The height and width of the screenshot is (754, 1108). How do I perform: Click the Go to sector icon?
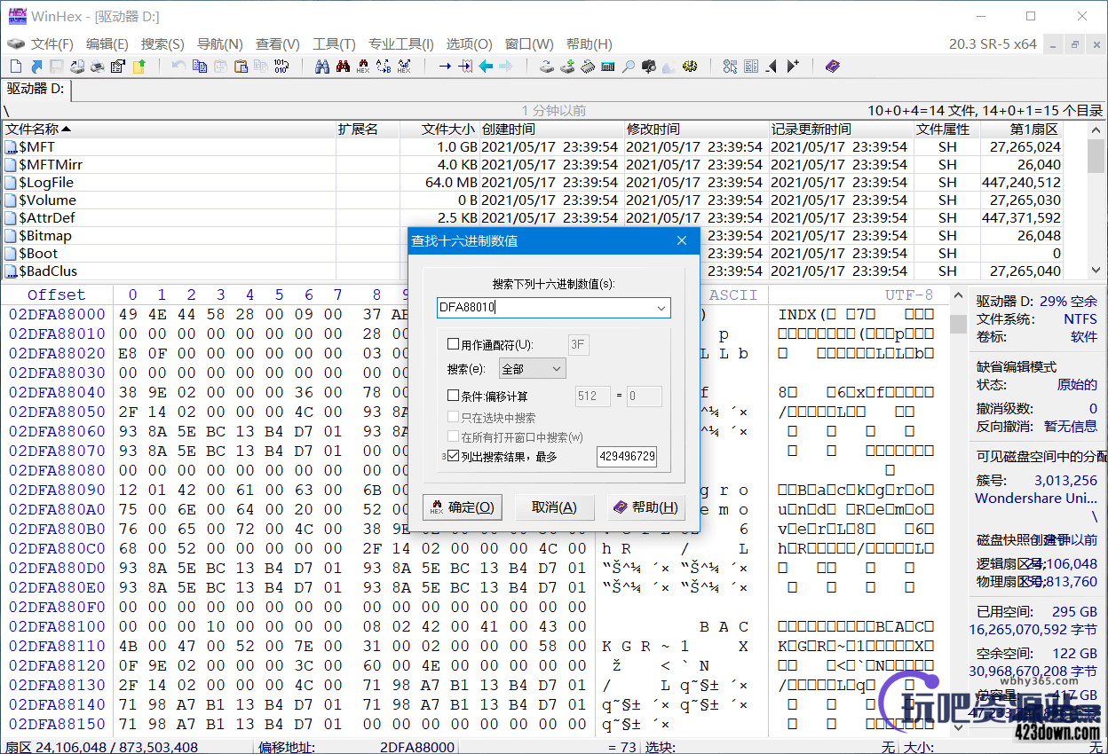(464, 67)
